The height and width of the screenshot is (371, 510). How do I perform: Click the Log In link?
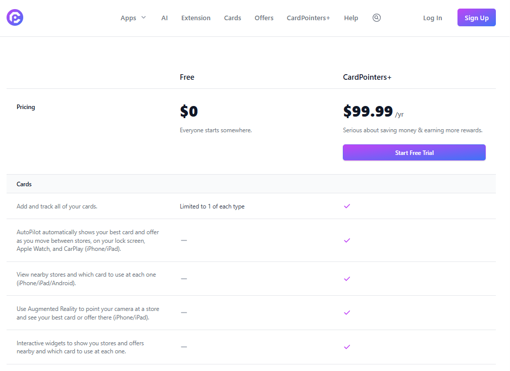[433, 18]
